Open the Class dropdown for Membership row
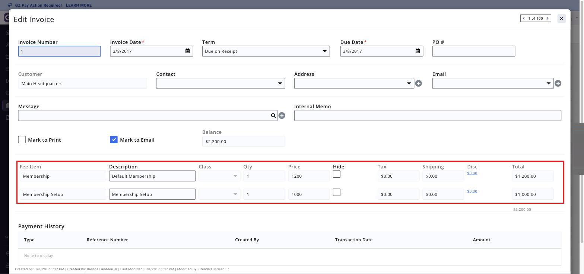 (219, 176)
